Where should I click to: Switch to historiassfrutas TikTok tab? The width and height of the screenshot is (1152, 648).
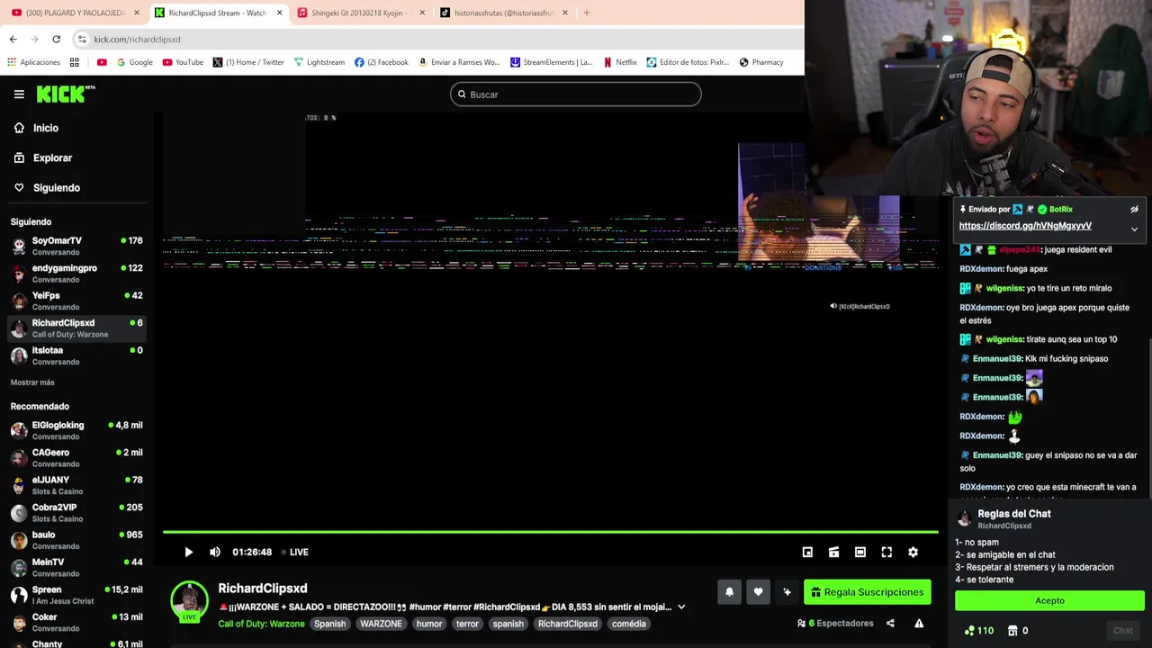click(504, 13)
